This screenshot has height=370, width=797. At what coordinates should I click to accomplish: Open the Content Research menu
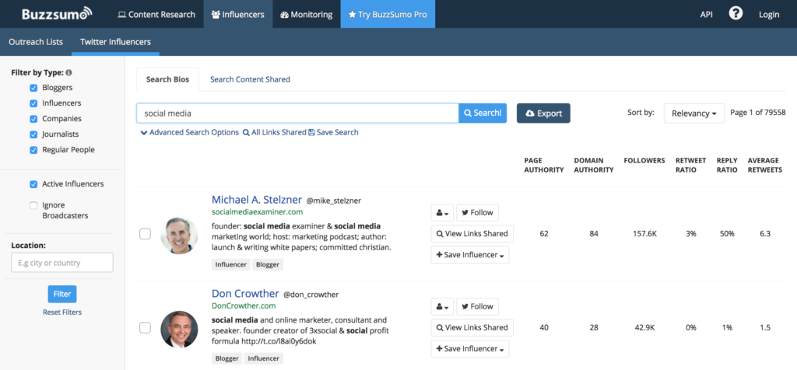pyautogui.click(x=156, y=14)
